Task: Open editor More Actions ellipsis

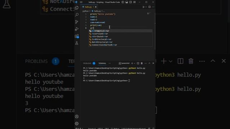Action: [153, 7]
